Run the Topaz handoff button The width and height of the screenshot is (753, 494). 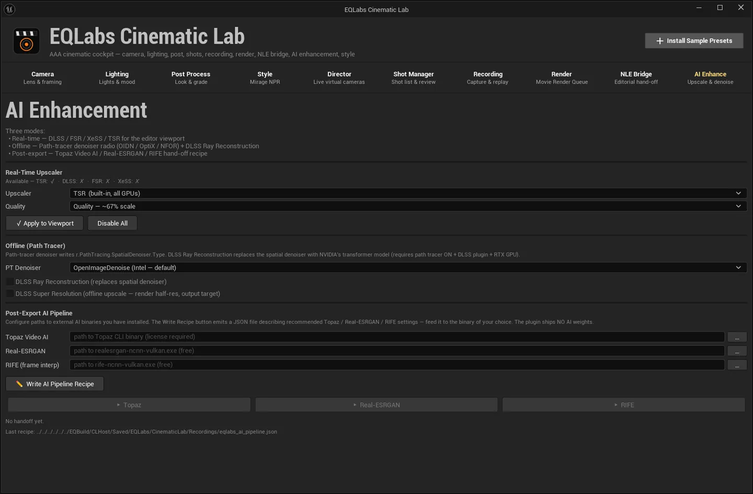pos(129,405)
